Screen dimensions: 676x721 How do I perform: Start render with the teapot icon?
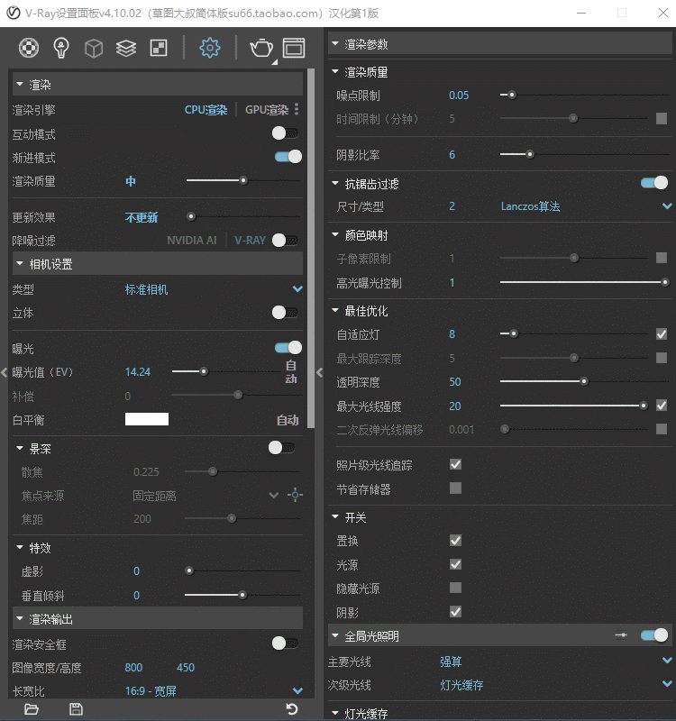click(261, 48)
